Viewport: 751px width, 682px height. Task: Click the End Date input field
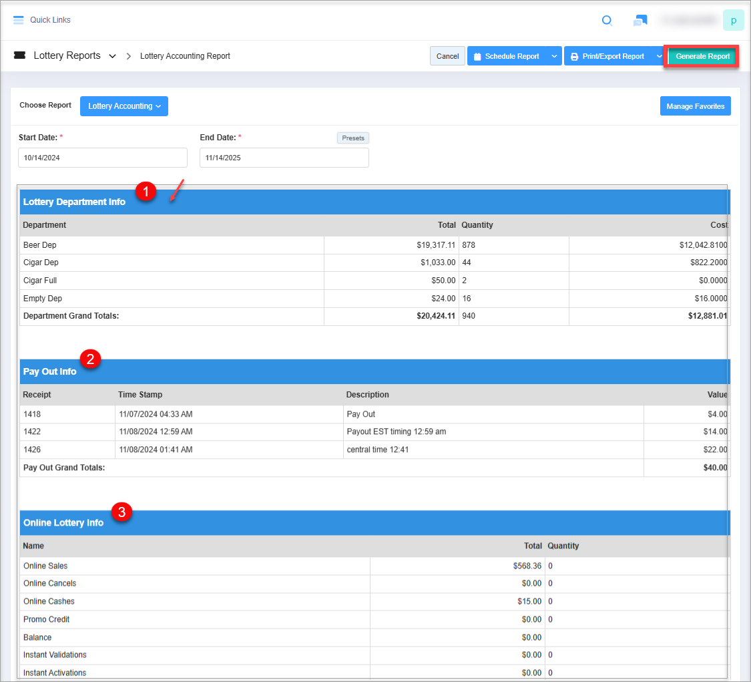284,158
